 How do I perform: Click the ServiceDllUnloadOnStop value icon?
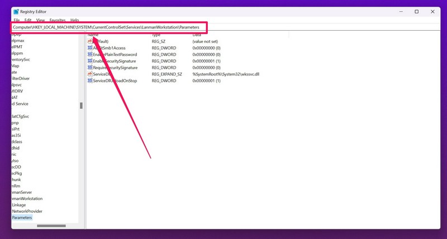[x=90, y=80]
